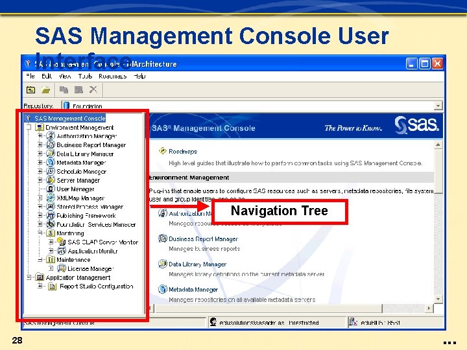Open the File menu
This screenshot has width=467, height=350.
(30, 76)
